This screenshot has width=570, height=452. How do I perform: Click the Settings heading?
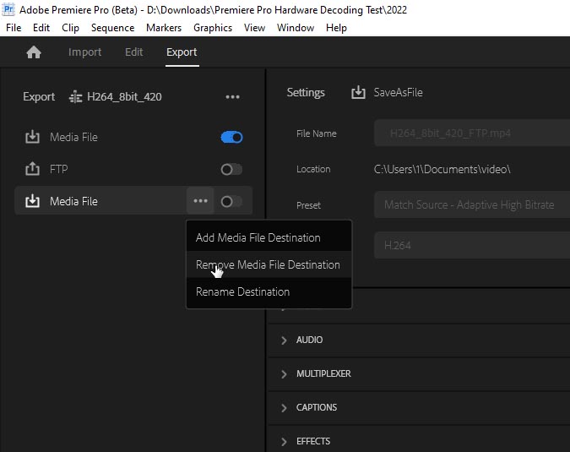click(306, 92)
